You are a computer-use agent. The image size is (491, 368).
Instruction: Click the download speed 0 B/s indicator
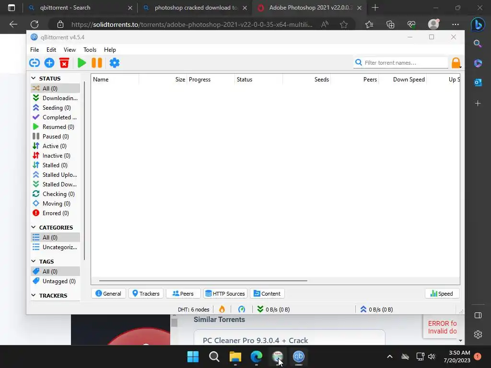pos(273,310)
